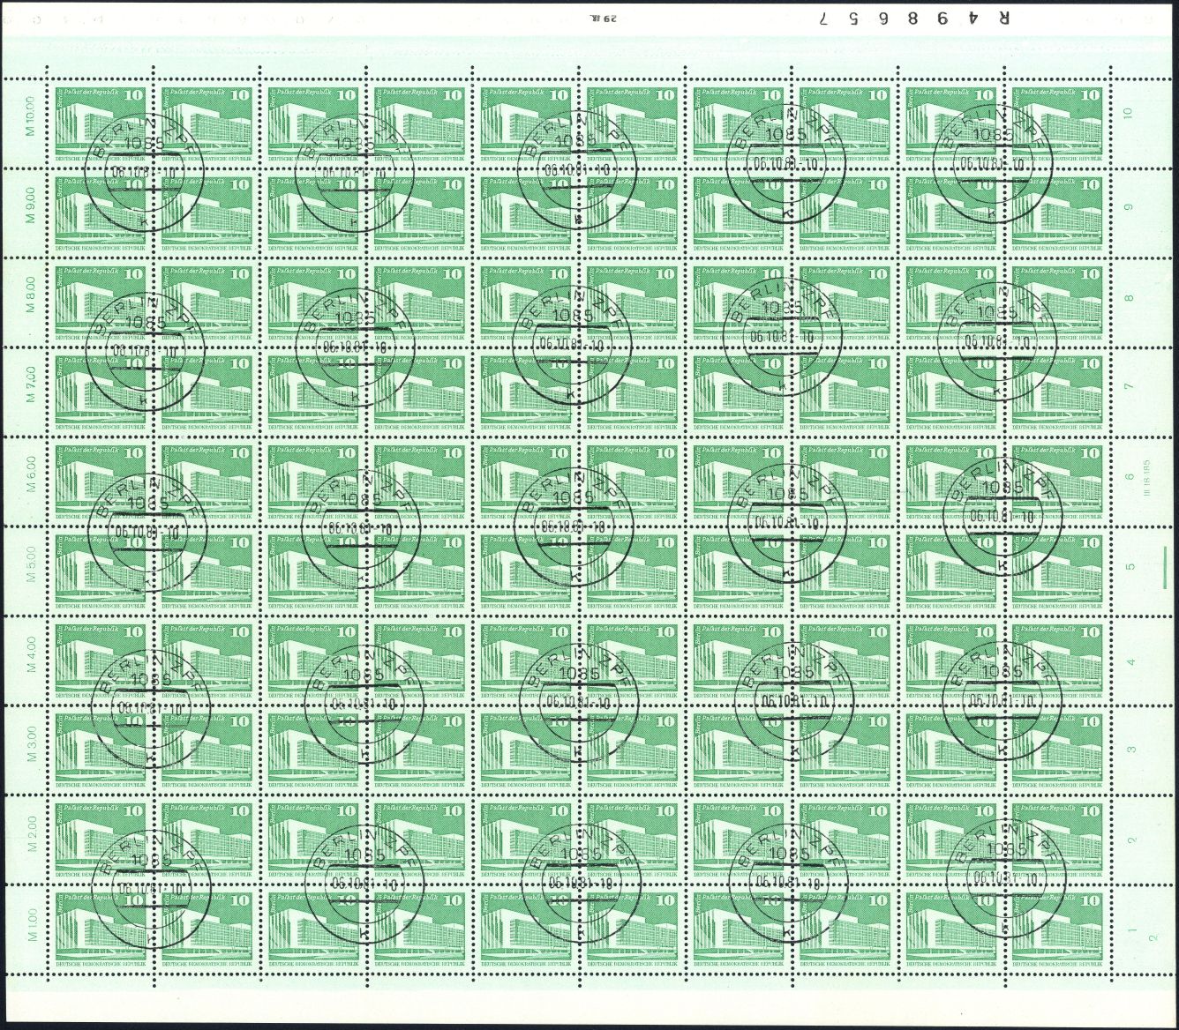
Task: Click the top-left stamp of the sheet
Action: [x=101, y=122]
